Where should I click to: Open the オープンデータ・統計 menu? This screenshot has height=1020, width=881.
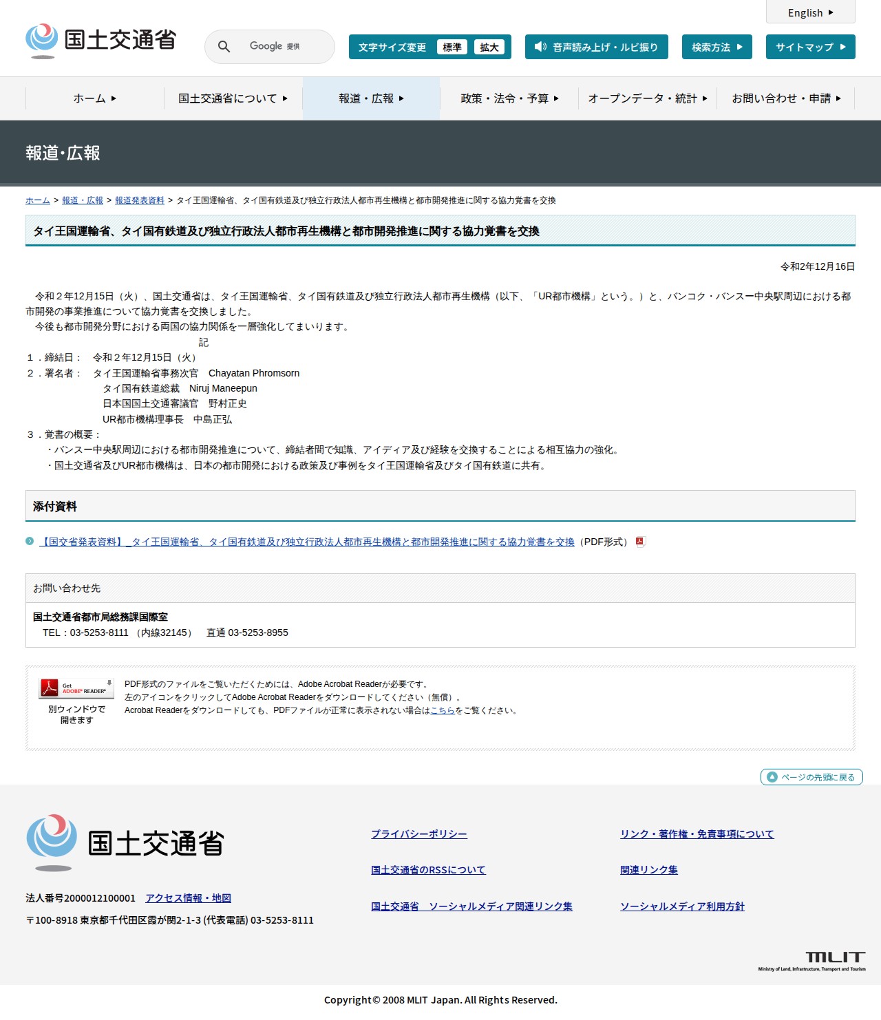pos(648,98)
